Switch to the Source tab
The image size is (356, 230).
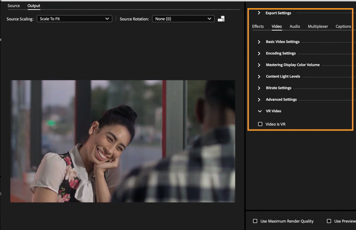[x=14, y=6]
